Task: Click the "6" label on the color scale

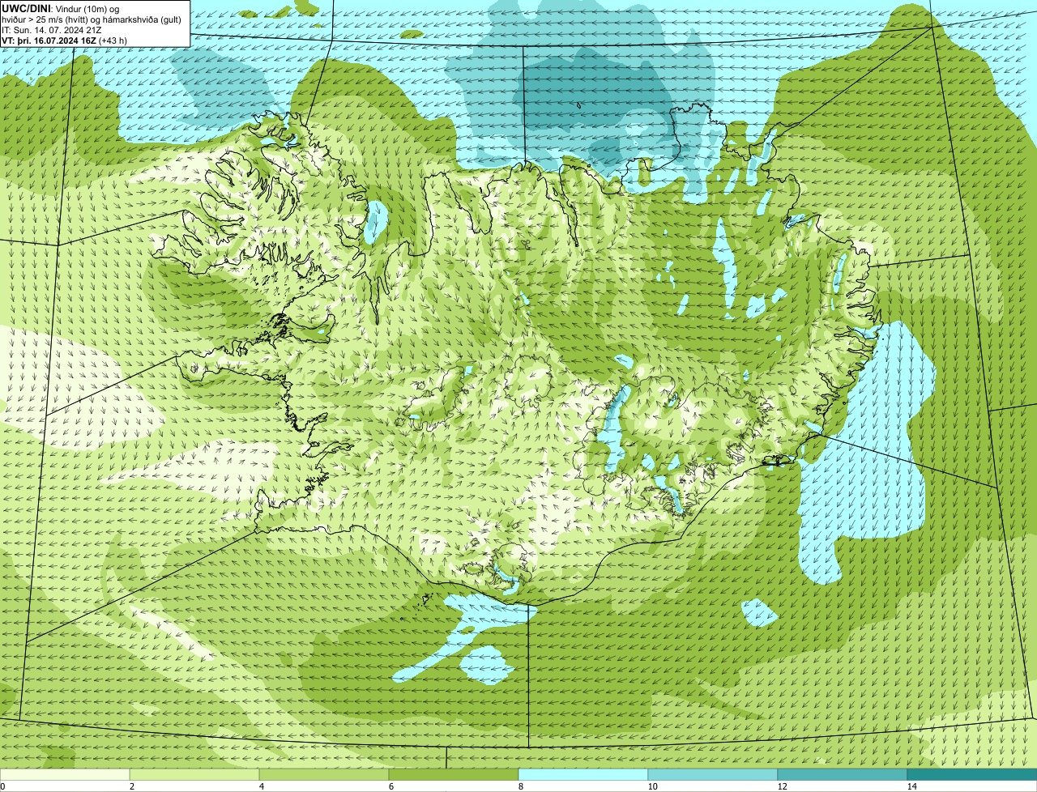Action: (x=390, y=786)
